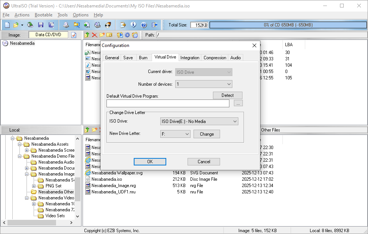
Task: Click the red X delete icon
Action: (x=94, y=35)
